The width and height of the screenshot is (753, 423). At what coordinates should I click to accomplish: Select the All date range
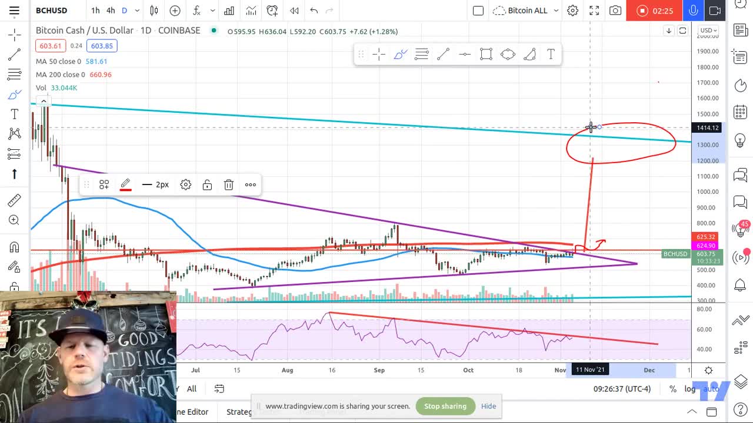click(x=192, y=389)
